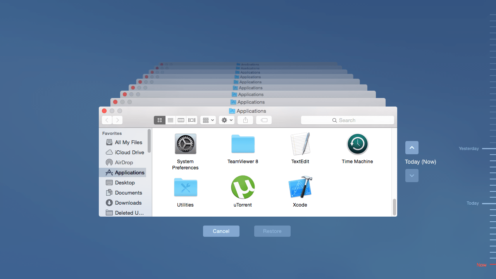
Task: Select the Xcode app icon
Action: click(x=300, y=187)
